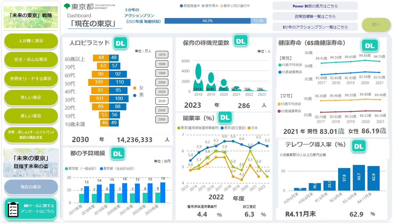Download 都の予算規模 data with DL icon

[118, 154]
